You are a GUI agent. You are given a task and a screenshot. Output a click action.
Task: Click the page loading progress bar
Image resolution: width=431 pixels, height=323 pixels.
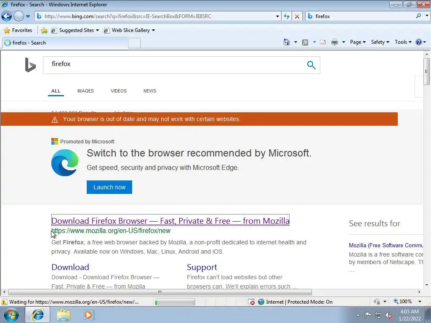tap(175, 302)
